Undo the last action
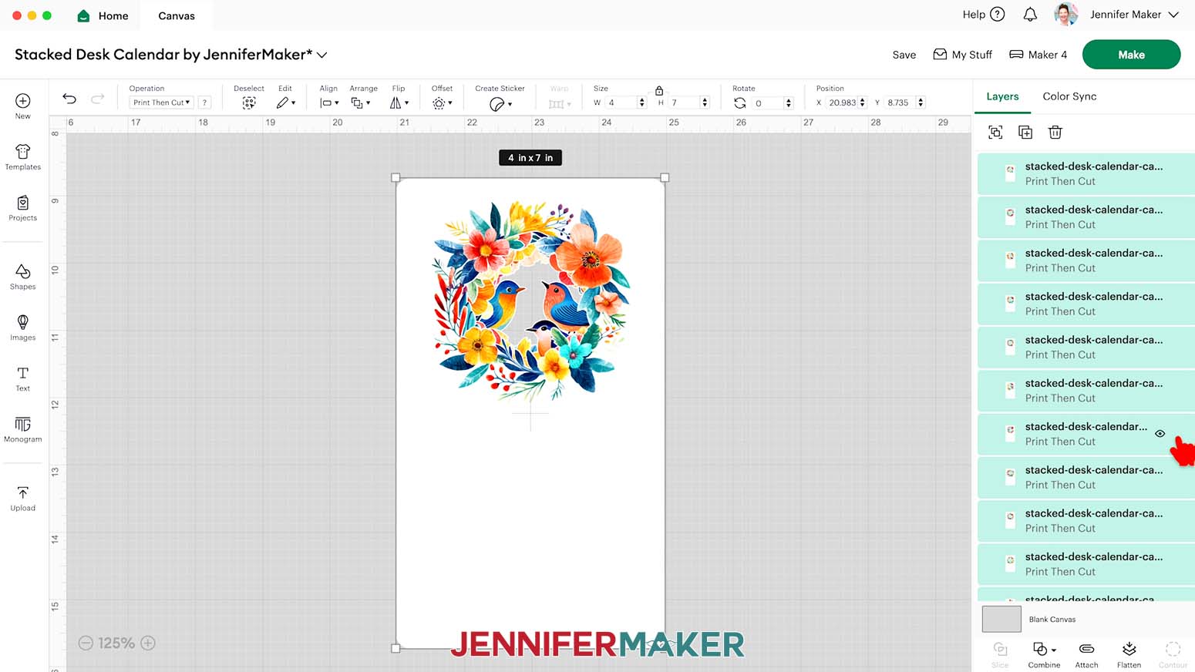This screenshot has width=1195, height=672. [x=69, y=98]
